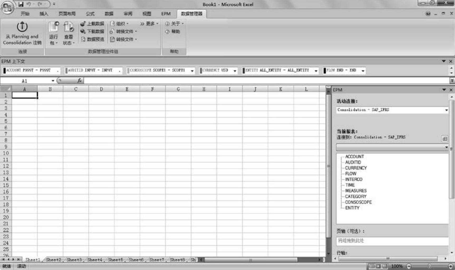This screenshot has height=270, width=455.
Task: Switch to the 审阅 tab
Action: point(128,14)
